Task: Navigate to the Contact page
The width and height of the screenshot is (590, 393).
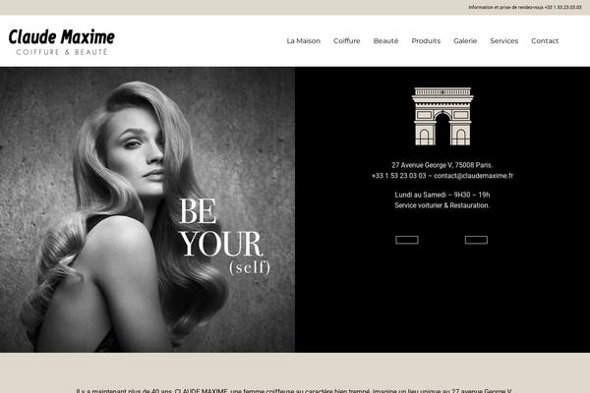Action: click(x=545, y=41)
